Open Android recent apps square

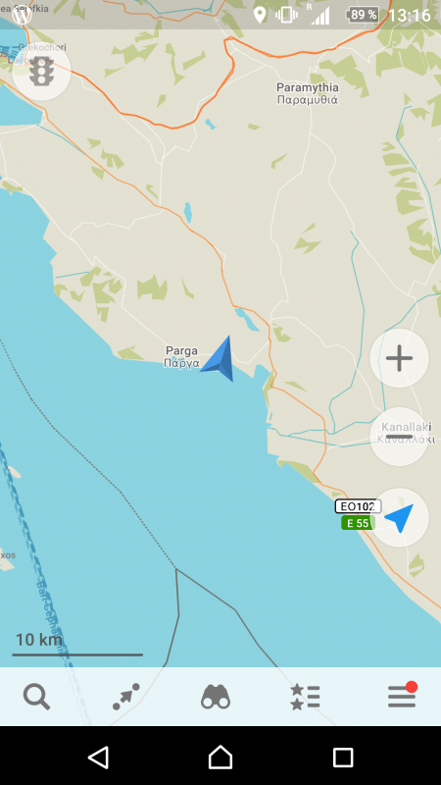tap(343, 758)
